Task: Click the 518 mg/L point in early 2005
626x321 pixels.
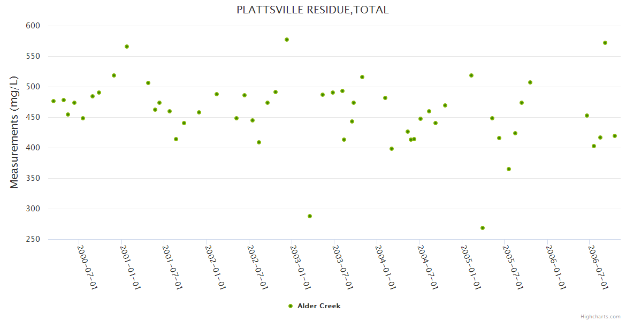Action: pos(471,75)
